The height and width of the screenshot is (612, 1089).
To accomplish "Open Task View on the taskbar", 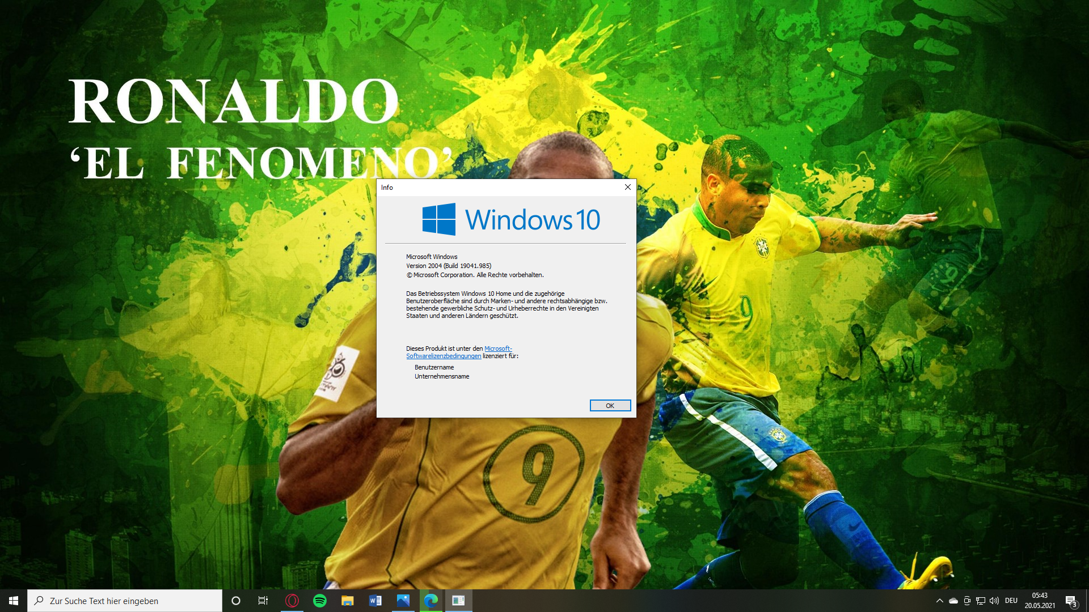I will (263, 601).
